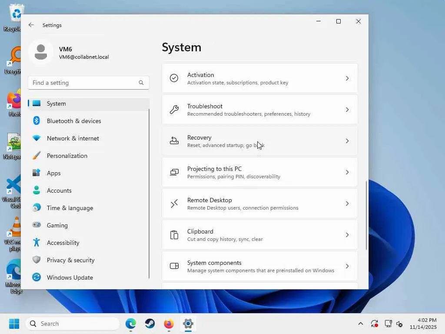Expand the Remote Desktop row chevron
Viewport: 445px width, 334px height.
(x=347, y=204)
